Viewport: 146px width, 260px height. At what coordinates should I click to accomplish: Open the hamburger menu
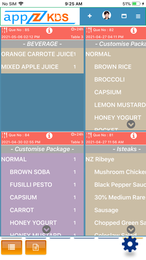138,16
